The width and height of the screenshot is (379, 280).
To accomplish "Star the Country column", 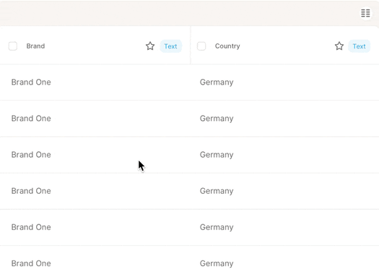I will pos(339,46).
